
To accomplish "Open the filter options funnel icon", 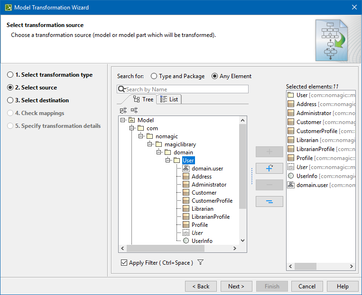I will click(200, 262).
